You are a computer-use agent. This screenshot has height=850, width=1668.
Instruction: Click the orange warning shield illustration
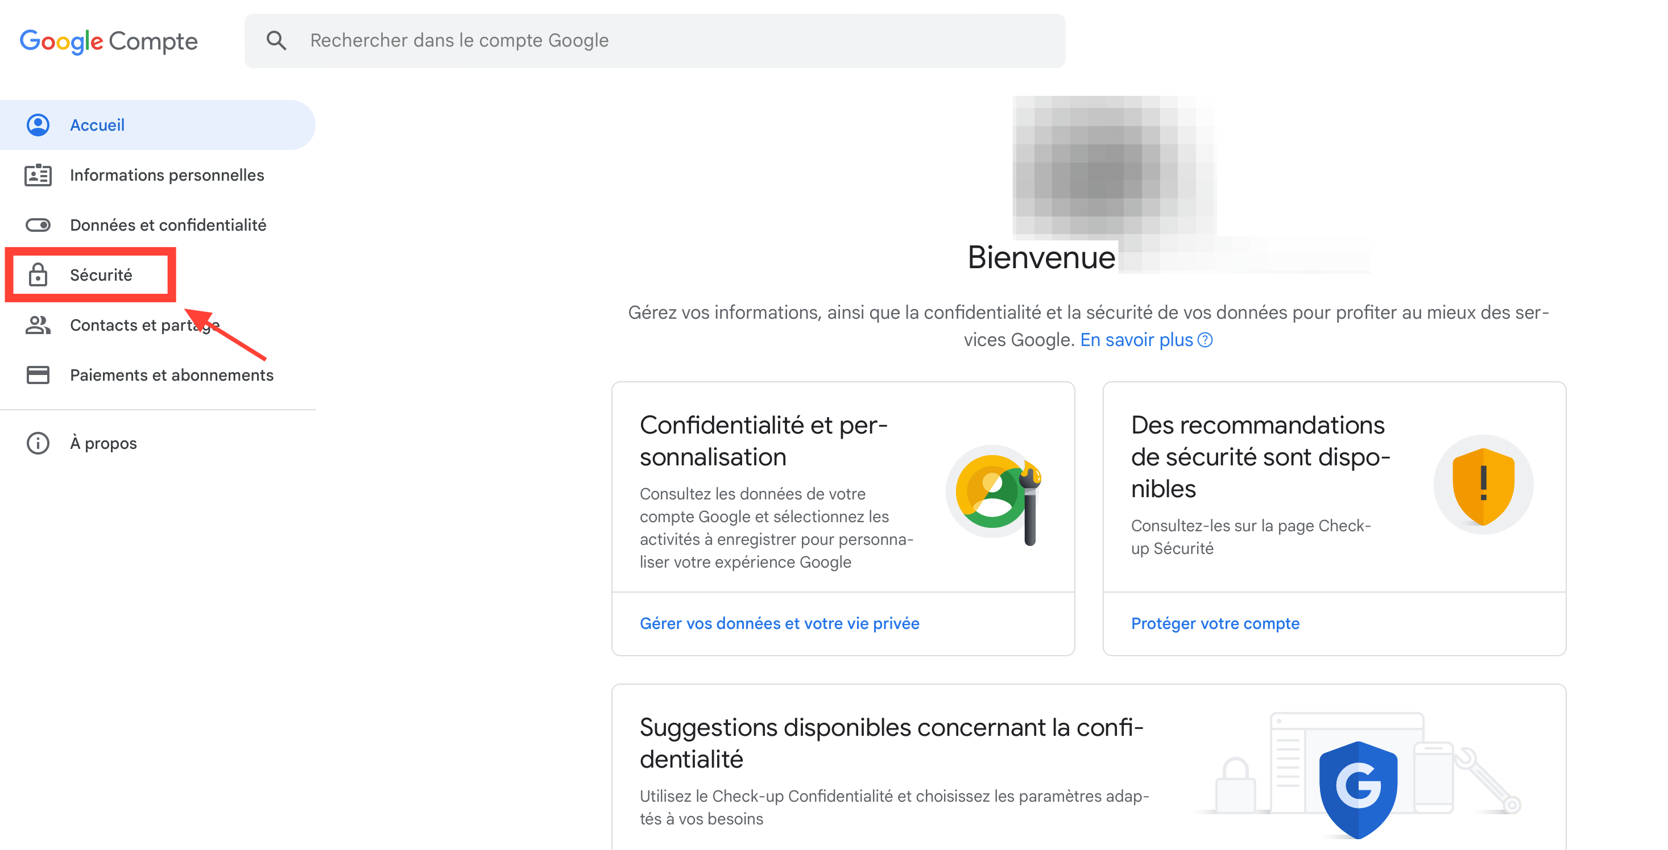pyautogui.click(x=1483, y=485)
